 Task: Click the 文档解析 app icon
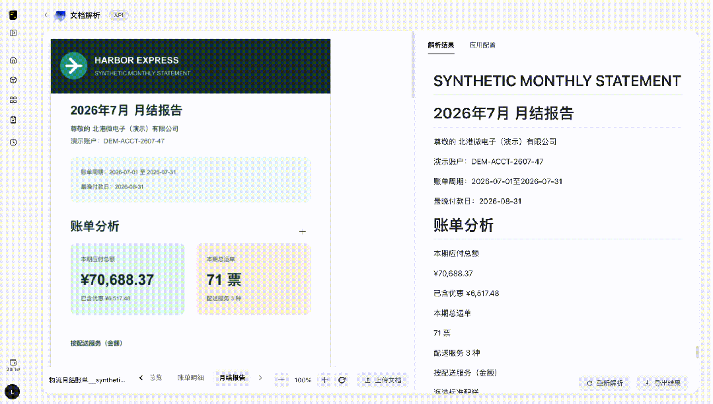pos(60,15)
